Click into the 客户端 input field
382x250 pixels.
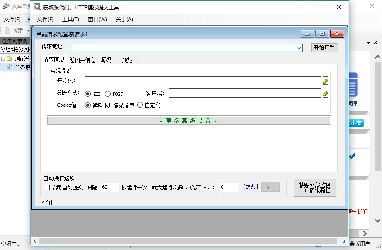coord(245,93)
